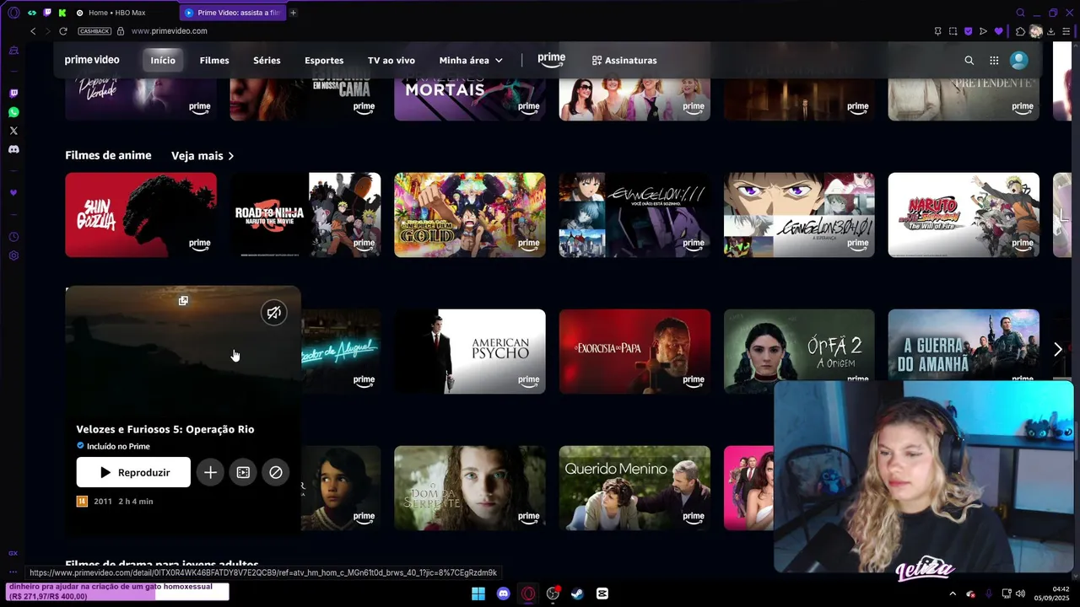
Task: Open the Prime Video apps grid icon
Action: 994,61
